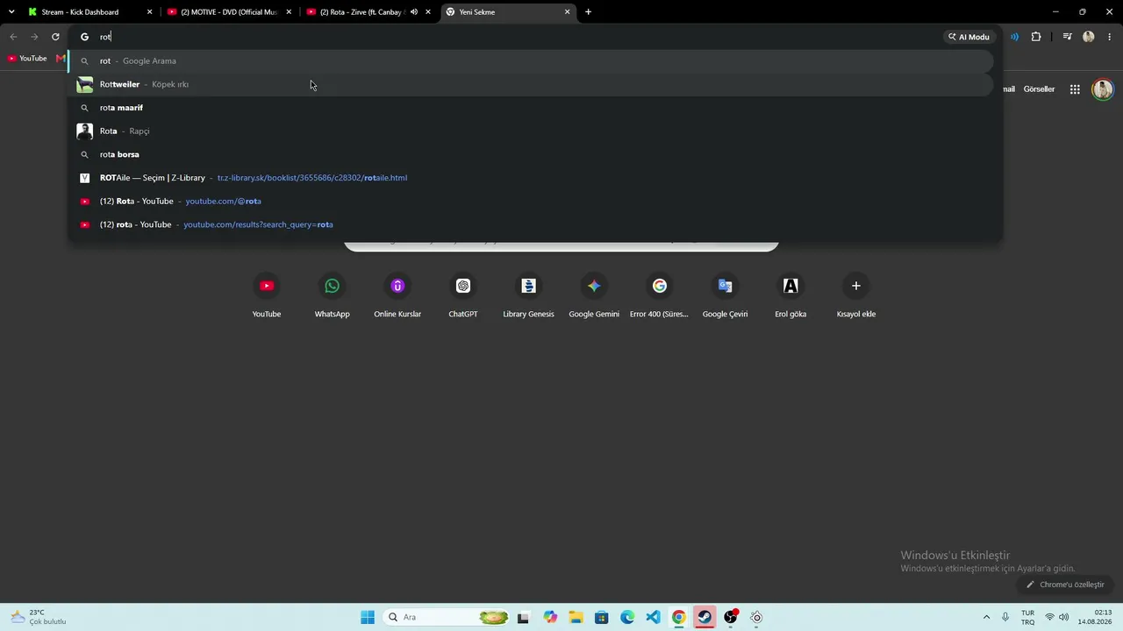Go forward with the forward arrow
Viewport: 1123px width, 631px height.
click(34, 37)
